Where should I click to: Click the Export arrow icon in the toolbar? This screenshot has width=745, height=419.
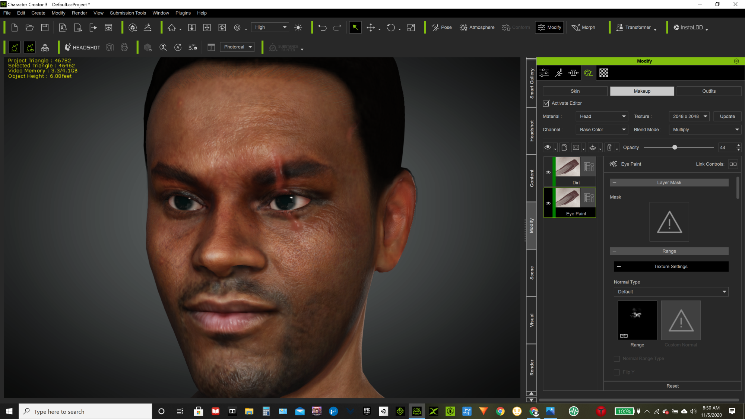click(93, 28)
